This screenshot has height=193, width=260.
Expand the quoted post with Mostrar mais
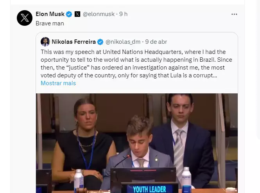click(58, 83)
